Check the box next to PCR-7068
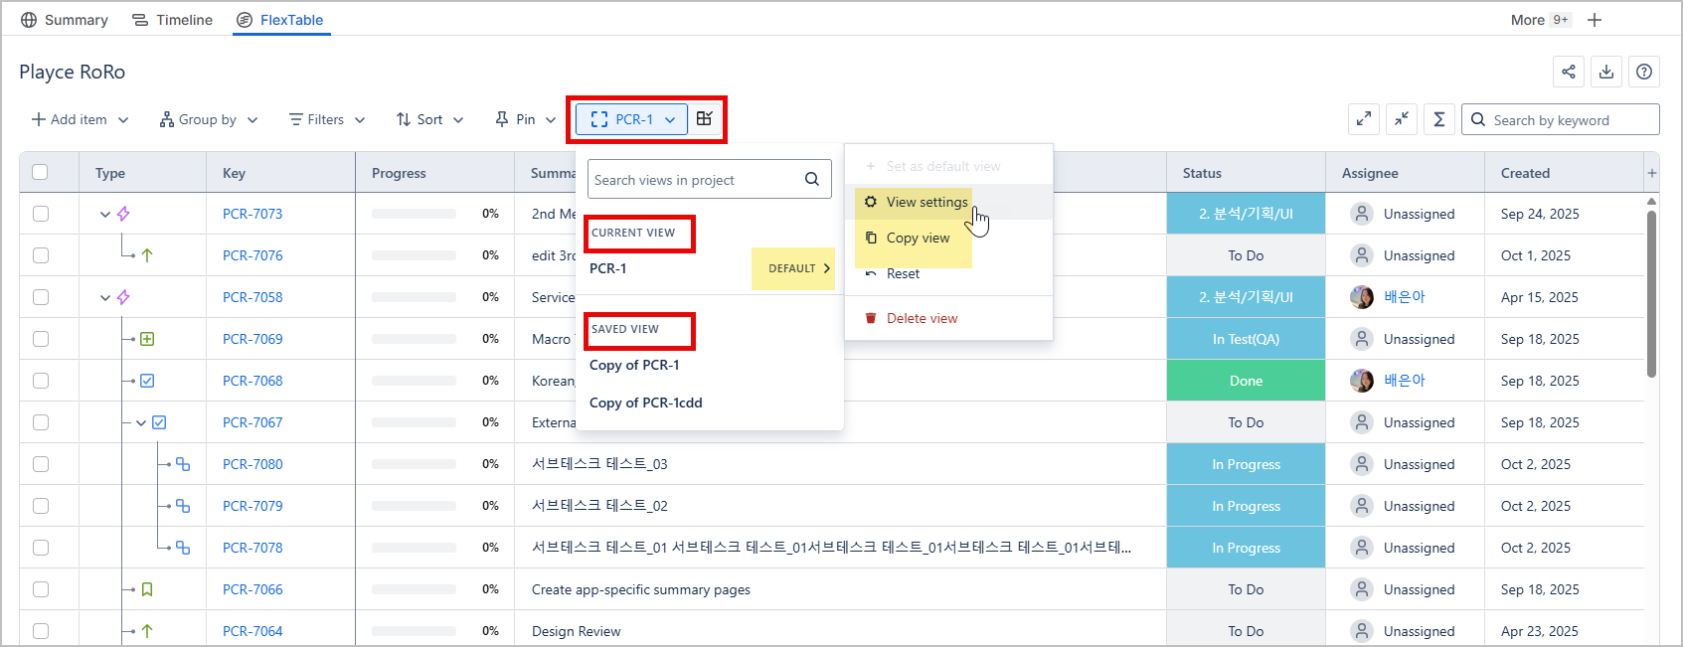This screenshot has height=647, width=1683. pos(41,381)
